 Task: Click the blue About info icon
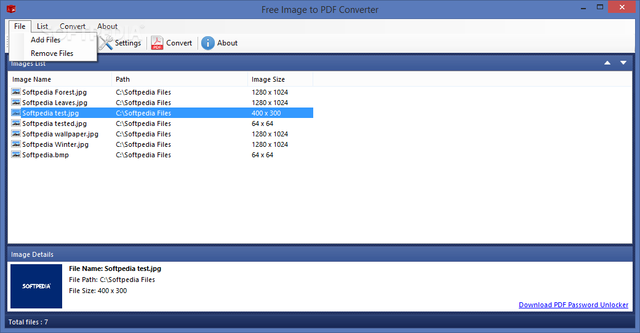click(x=208, y=43)
